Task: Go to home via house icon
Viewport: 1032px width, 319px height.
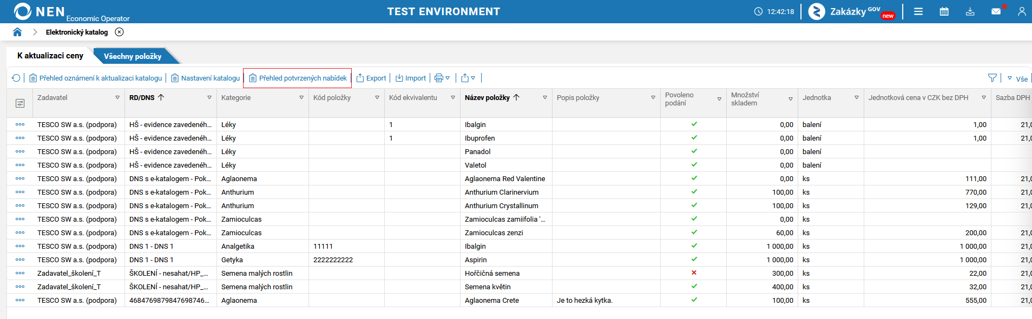Action: (17, 32)
